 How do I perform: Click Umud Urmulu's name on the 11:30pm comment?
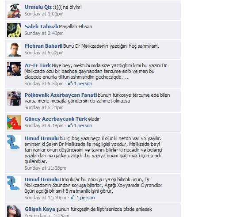[x=42, y=179]
